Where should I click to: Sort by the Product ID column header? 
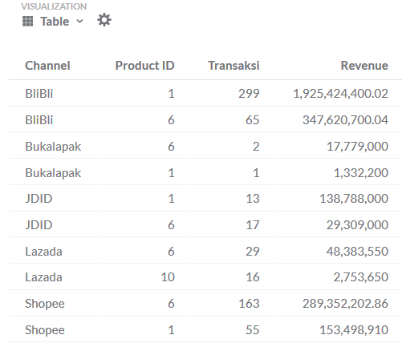click(144, 66)
